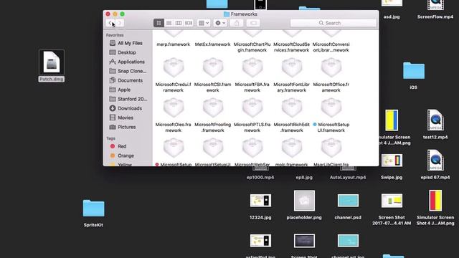Screen dimensions: 459x258
Task: Click the Edit Tags toolbar button
Action: (253, 23)
